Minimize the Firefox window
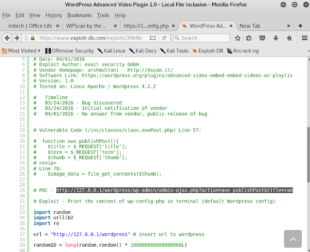310x252 pixels. point(283,4)
